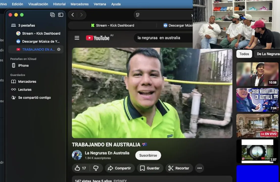
Task: Select the Todos filter chip
Action: 244,54
